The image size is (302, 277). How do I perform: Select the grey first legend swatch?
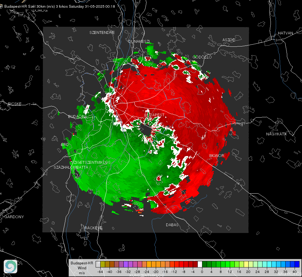(98, 264)
